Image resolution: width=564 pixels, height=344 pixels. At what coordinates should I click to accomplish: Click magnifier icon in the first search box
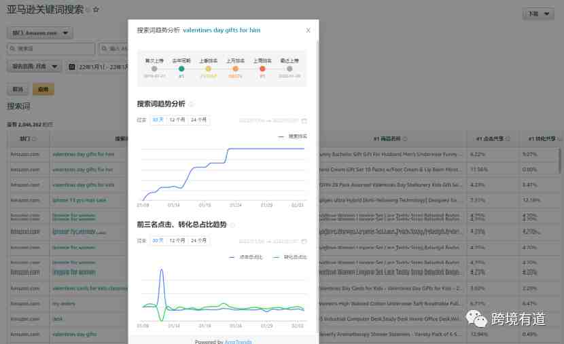(13, 48)
